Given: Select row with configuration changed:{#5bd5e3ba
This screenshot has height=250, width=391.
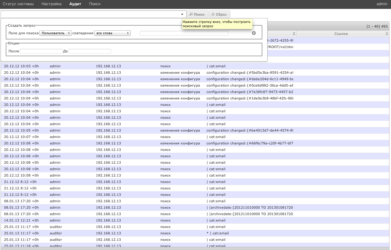Looking at the screenshot, I should click(195, 73).
